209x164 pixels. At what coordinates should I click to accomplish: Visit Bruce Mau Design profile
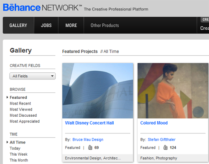[88, 140]
